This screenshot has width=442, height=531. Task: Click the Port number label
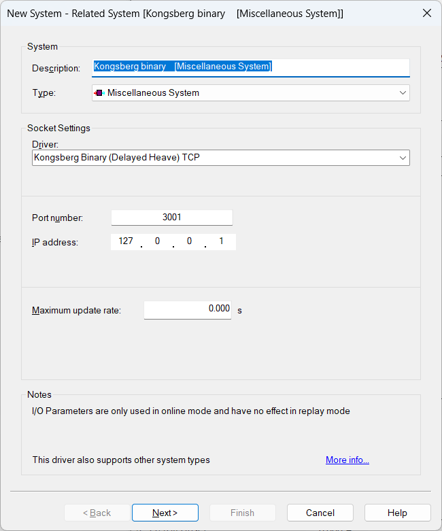pyautogui.click(x=57, y=218)
